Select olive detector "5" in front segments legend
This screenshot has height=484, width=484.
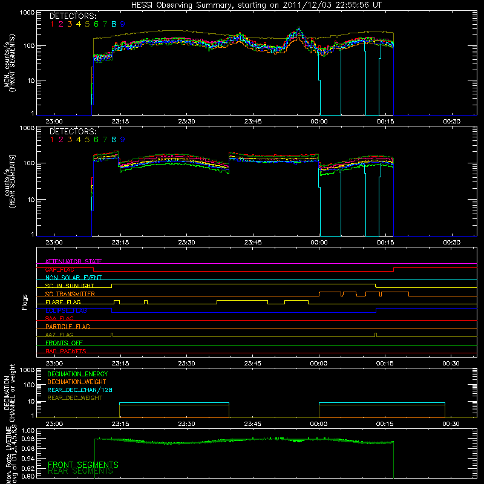(x=87, y=24)
